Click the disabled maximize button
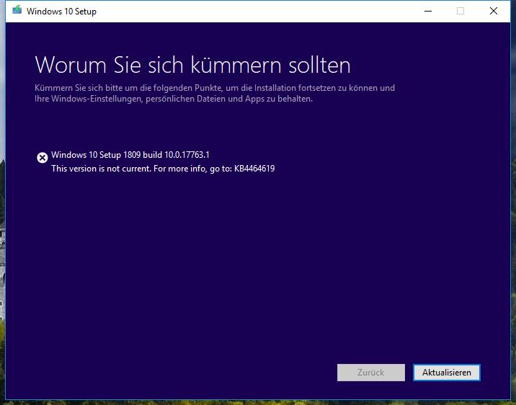Image resolution: width=516 pixels, height=405 pixels. [461, 11]
